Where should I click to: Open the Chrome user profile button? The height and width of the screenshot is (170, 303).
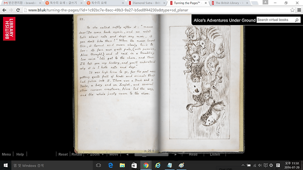(265, 2)
